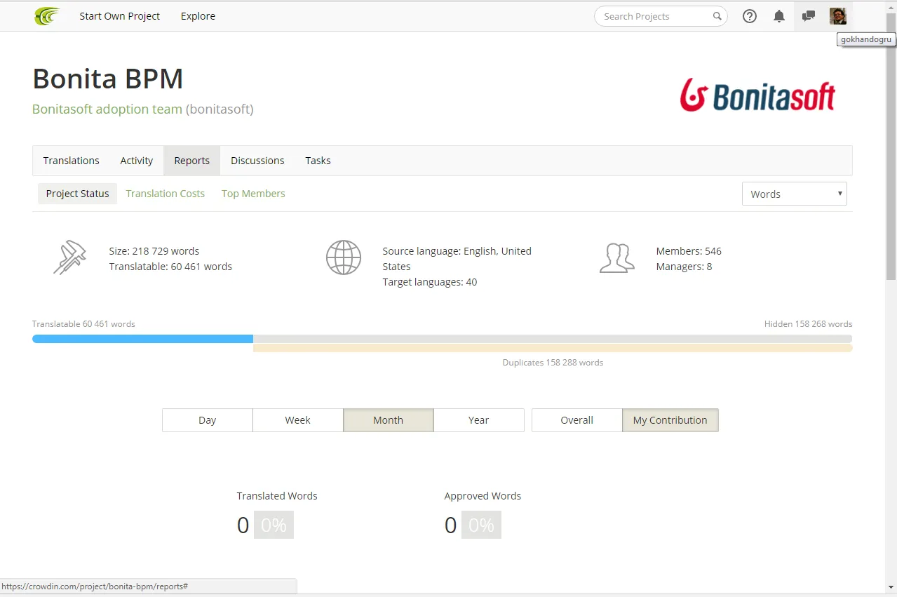Open the notifications bell icon
This screenshot has height=597, width=897.
point(779,16)
